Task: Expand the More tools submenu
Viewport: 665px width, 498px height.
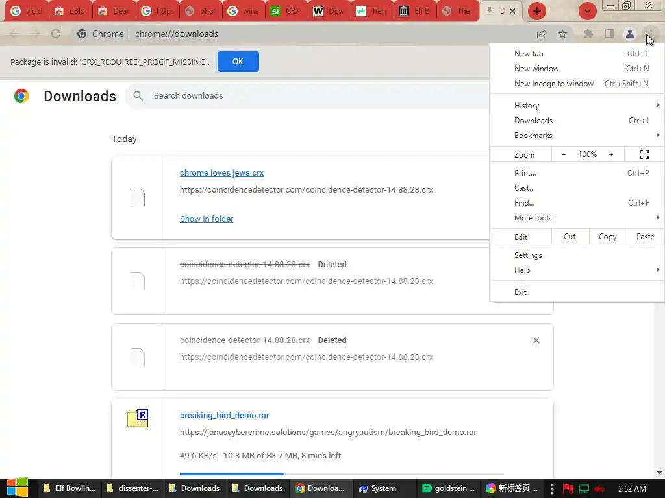Action: click(x=577, y=218)
